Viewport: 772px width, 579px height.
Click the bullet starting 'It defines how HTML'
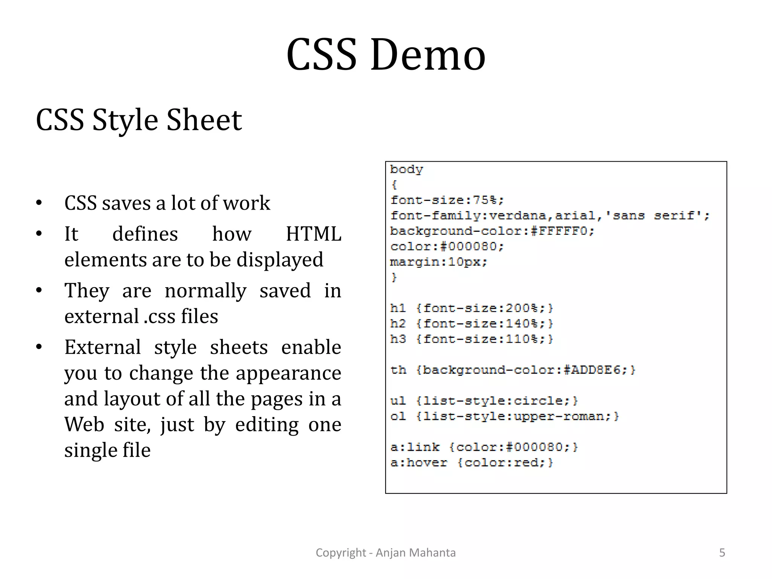pos(203,247)
